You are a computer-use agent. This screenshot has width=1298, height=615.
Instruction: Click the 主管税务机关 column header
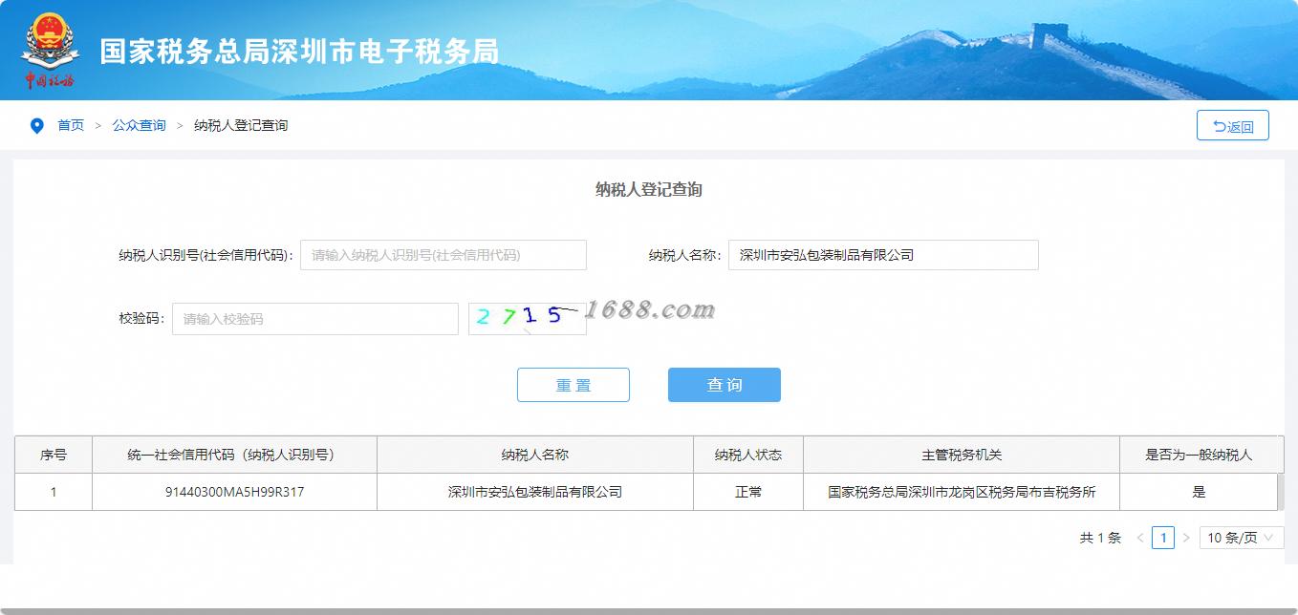(962, 455)
